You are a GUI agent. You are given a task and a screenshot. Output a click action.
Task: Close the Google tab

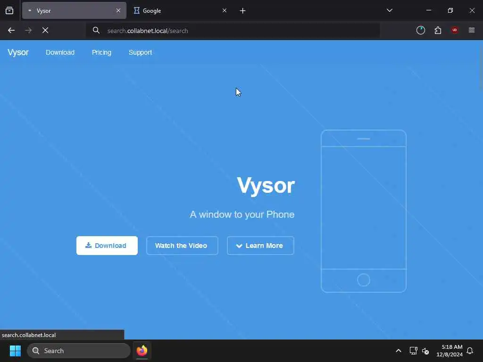click(225, 10)
